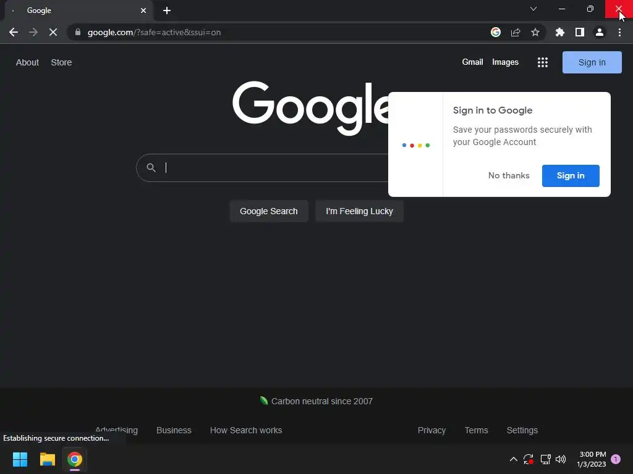The width and height of the screenshot is (633, 474).
Task: Open the Extensions puzzle icon
Action: [x=560, y=32]
